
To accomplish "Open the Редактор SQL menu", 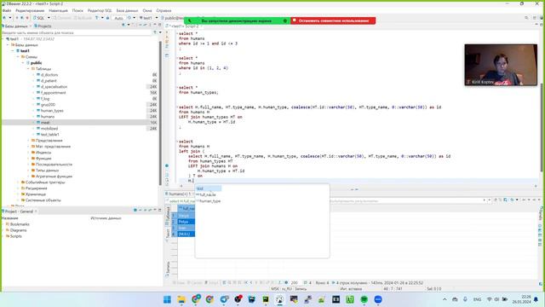I will coord(100,11).
